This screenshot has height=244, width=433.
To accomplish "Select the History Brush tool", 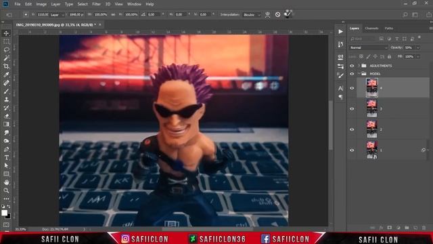I will [6, 108].
